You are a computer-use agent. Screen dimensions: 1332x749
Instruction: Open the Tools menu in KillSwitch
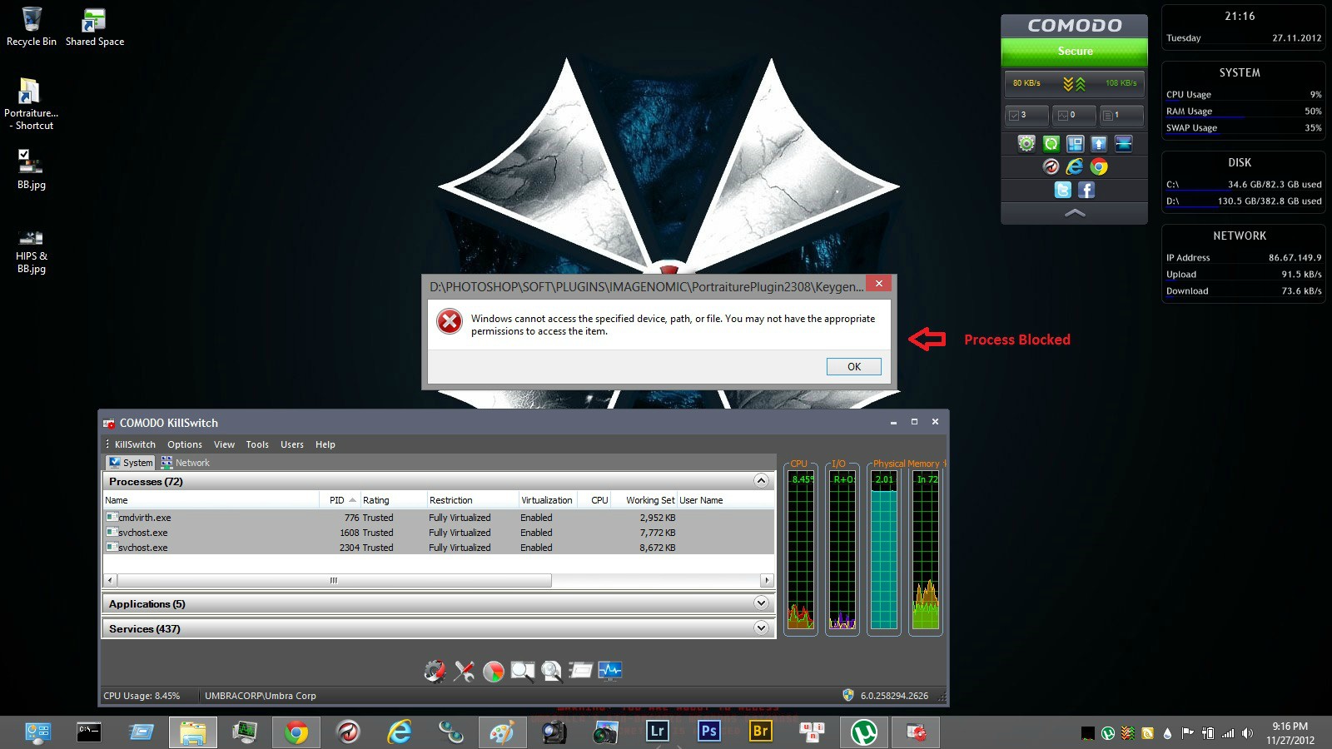pyautogui.click(x=257, y=444)
